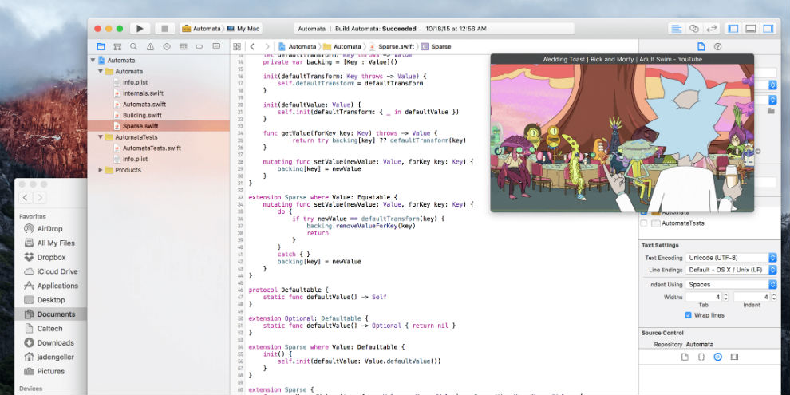Show the Assistant editor
Screen dimensions: 790x395
pos(694,29)
